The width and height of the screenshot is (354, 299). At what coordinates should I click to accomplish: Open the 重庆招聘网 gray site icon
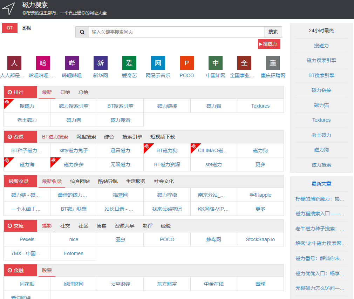[x=273, y=63]
